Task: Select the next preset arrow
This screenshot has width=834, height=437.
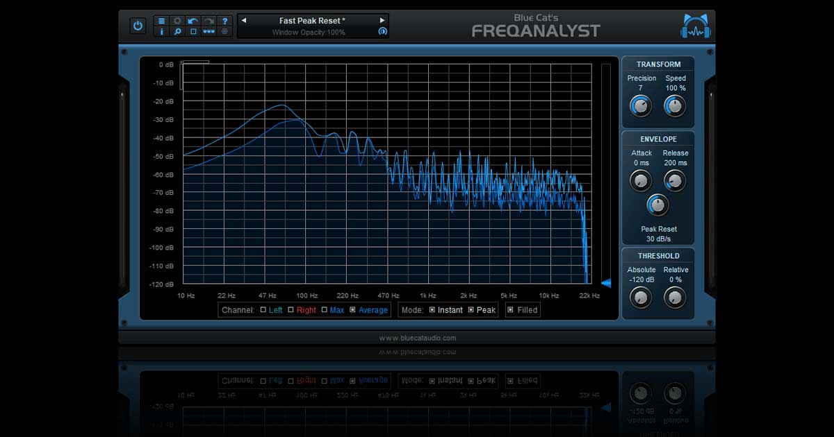Action: click(382, 21)
